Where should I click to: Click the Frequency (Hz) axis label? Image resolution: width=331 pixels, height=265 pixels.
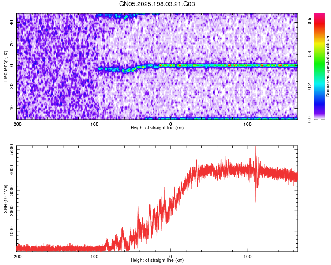pyautogui.click(x=5, y=66)
